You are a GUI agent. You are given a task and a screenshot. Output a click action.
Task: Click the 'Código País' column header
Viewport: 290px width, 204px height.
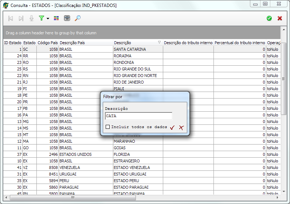[48, 43]
